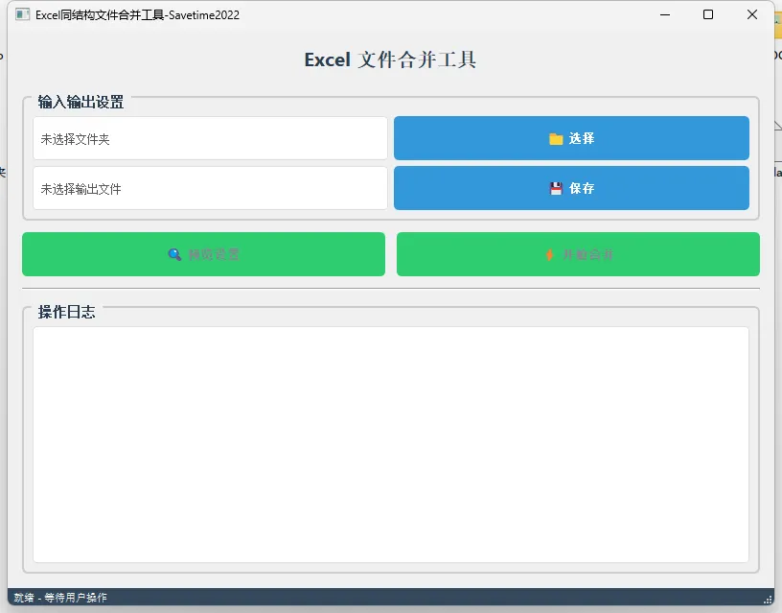Click the 保存 button with floppy disk
782x613 pixels.
point(571,188)
